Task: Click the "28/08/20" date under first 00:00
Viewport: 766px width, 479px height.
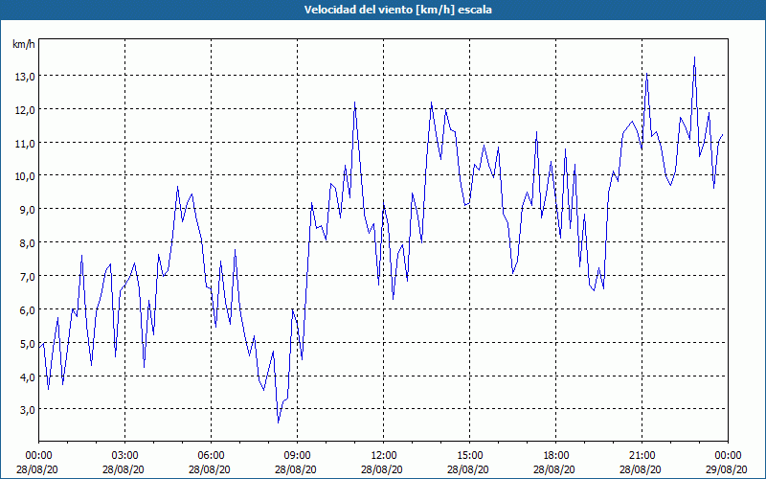Action: 37,469
